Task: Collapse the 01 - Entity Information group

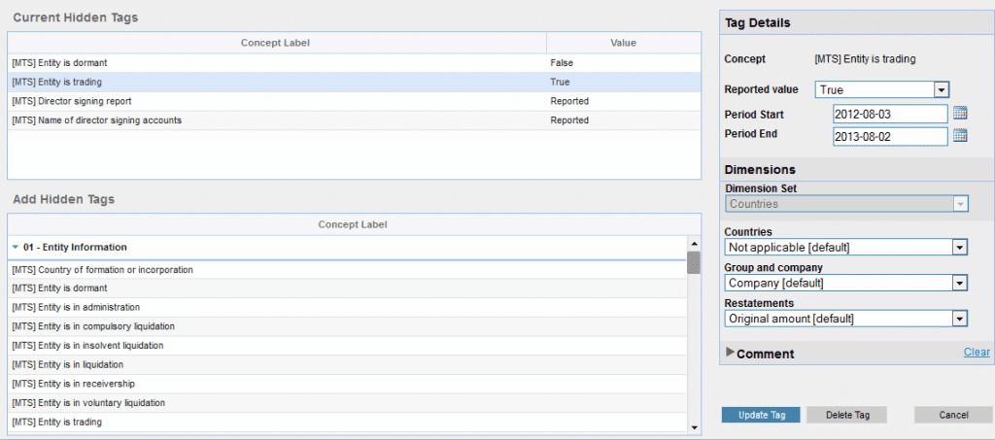Action: tap(16, 247)
